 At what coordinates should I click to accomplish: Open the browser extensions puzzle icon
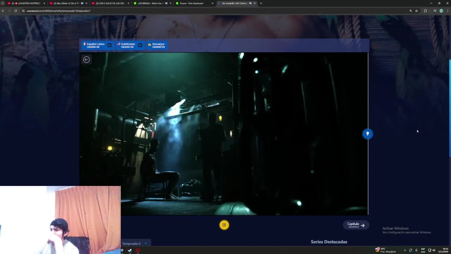tap(425, 11)
